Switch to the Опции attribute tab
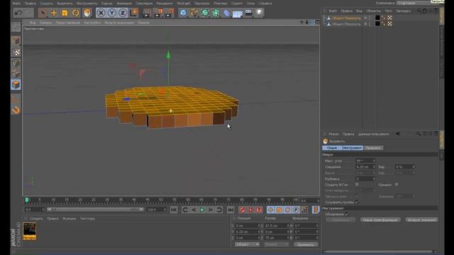The image size is (454, 255). point(332,148)
